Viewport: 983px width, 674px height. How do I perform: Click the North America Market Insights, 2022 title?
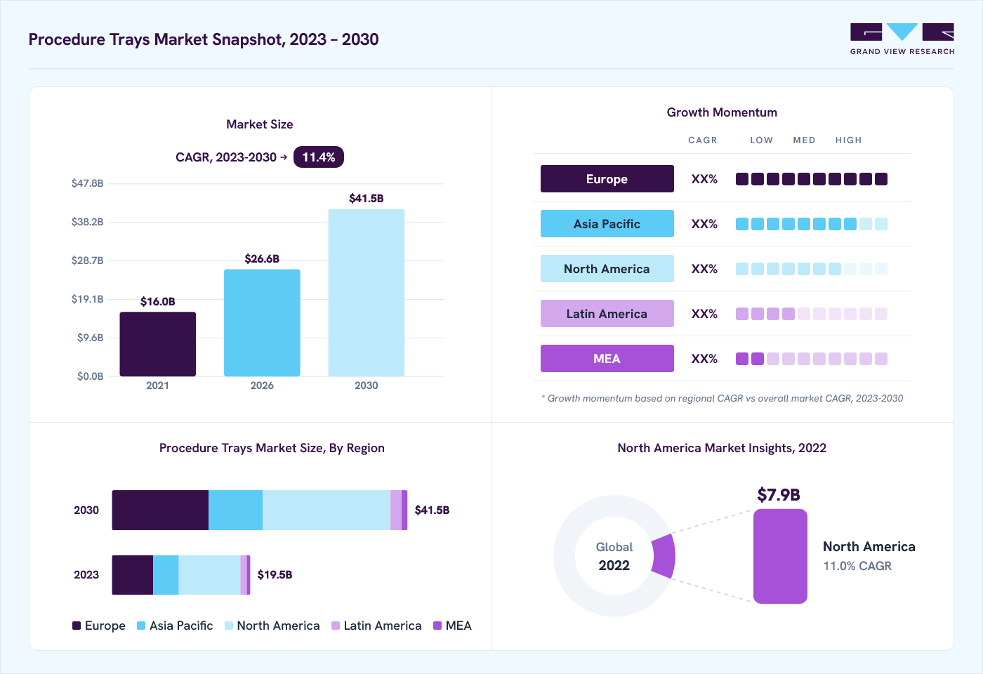coord(722,448)
